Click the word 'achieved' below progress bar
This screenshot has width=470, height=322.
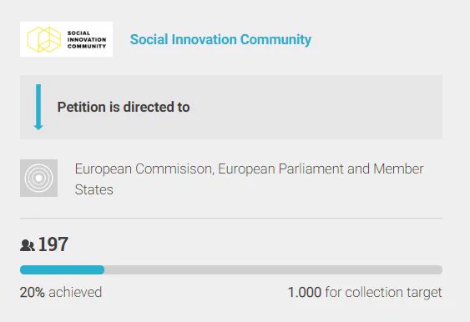(75, 292)
